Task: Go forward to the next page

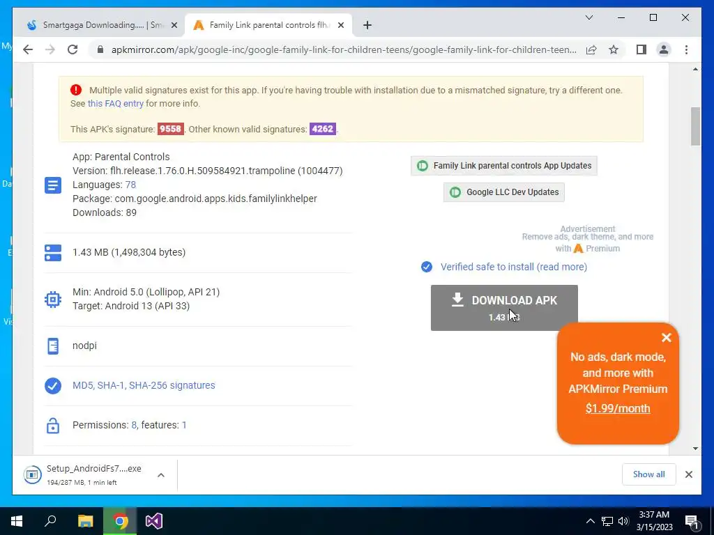Action: (50, 49)
